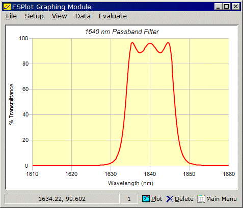The width and height of the screenshot is (243, 208).
Task: Click the Main Menu button label
Action: pyautogui.click(x=222, y=199)
